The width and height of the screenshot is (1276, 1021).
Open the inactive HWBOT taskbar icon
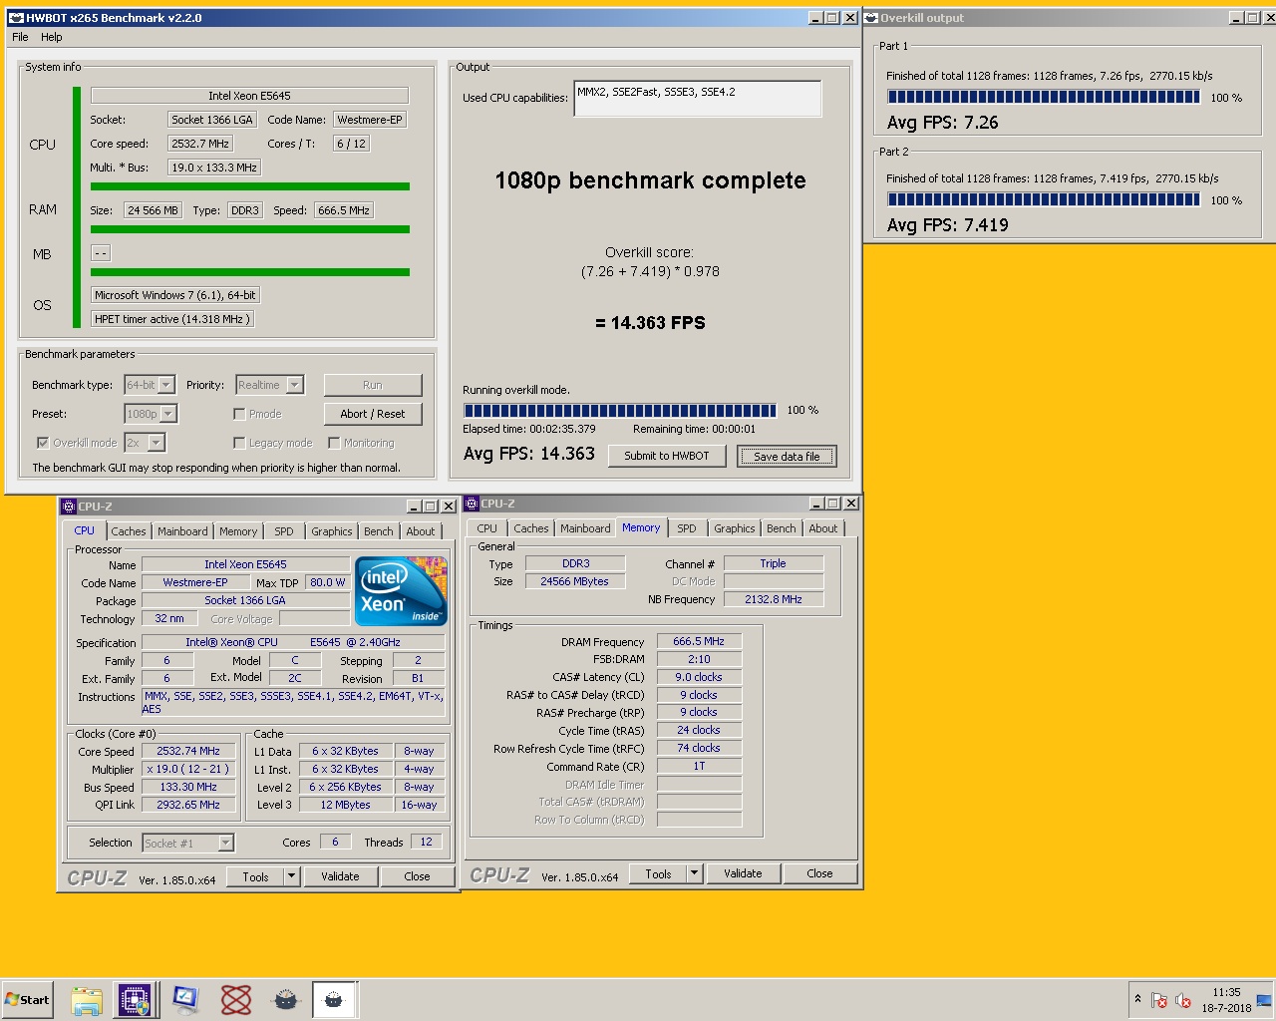285,1000
